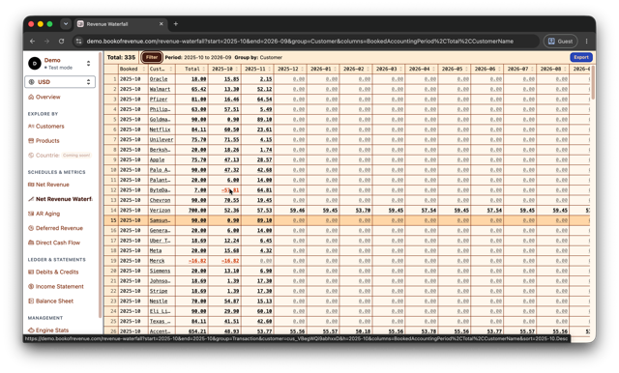Open the Apple customer link

tap(157, 160)
